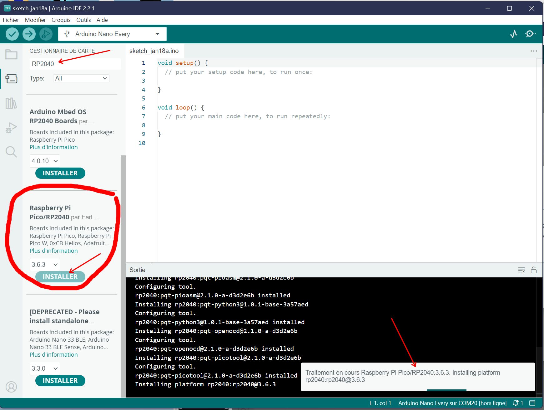This screenshot has height=410, width=544.
Task: Click INSTALLER for Raspberry Pi Pico/RP2040
Action: (60, 277)
